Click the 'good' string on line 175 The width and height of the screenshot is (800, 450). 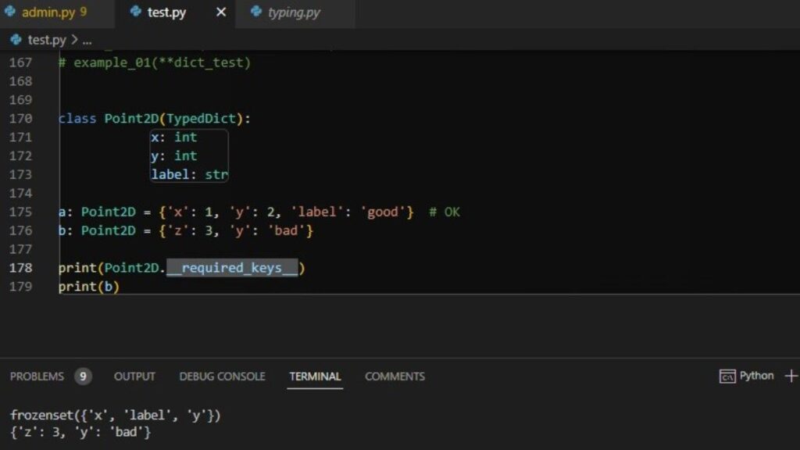pyautogui.click(x=383, y=212)
